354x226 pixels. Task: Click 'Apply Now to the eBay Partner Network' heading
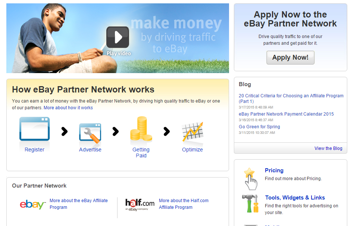[x=290, y=19]
